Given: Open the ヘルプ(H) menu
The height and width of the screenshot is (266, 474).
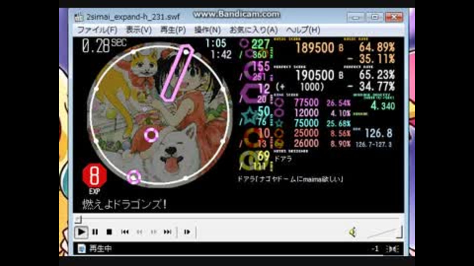Looking at the screenshot, I should (303, 30).
